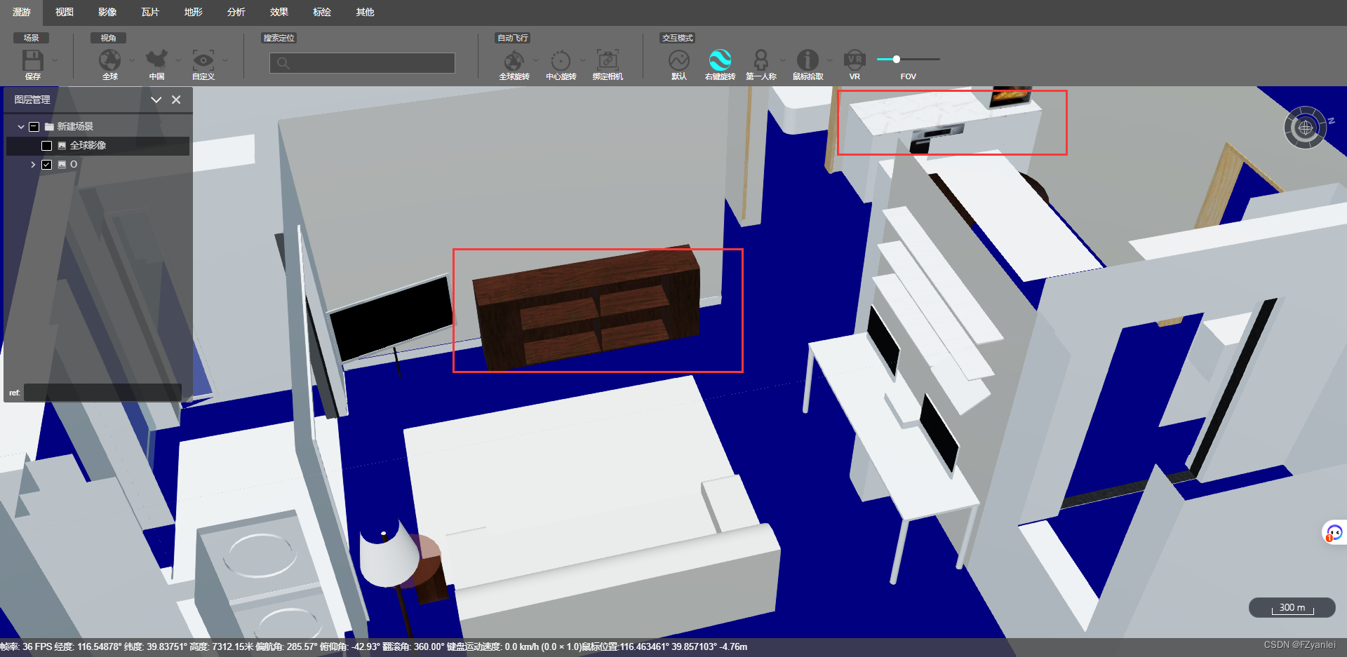This screenshot has height=657, width=1347.
Task: Click inside the 搜索定位 search box
Action: coord(361,63)
